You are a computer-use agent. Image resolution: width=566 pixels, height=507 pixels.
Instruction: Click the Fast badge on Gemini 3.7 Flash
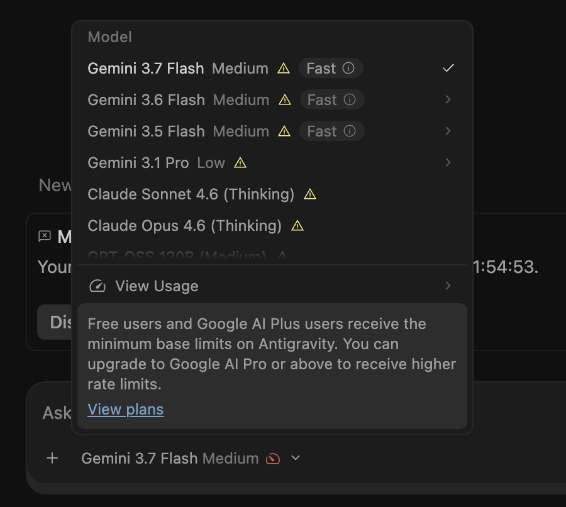coord(331,68)
